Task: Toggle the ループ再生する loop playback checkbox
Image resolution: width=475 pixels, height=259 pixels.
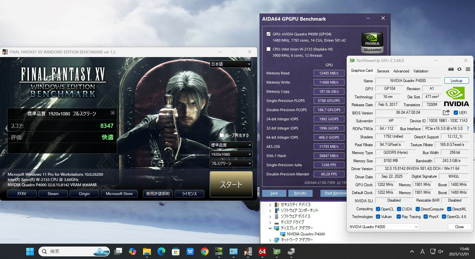Action: 222,135
